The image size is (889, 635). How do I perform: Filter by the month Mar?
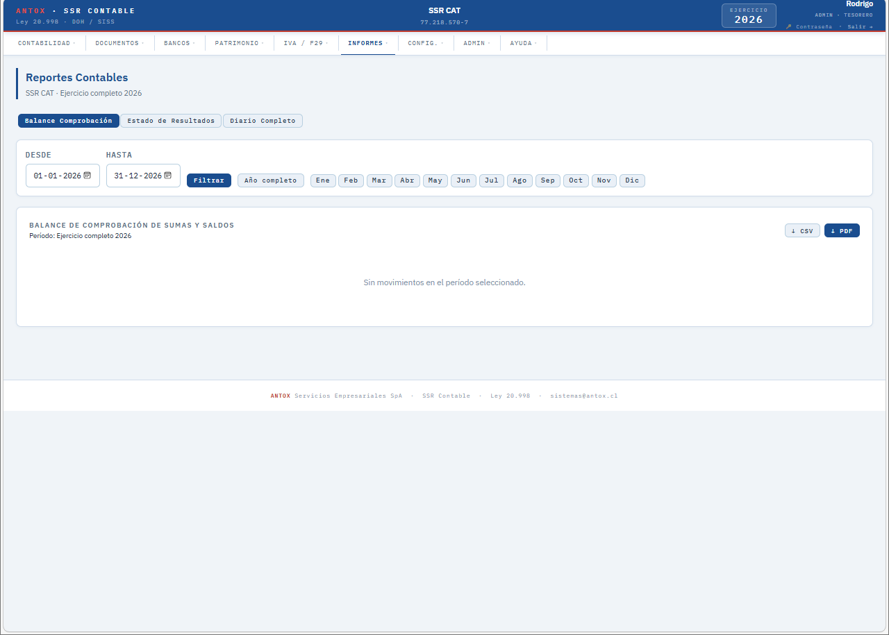pos(379,180)
